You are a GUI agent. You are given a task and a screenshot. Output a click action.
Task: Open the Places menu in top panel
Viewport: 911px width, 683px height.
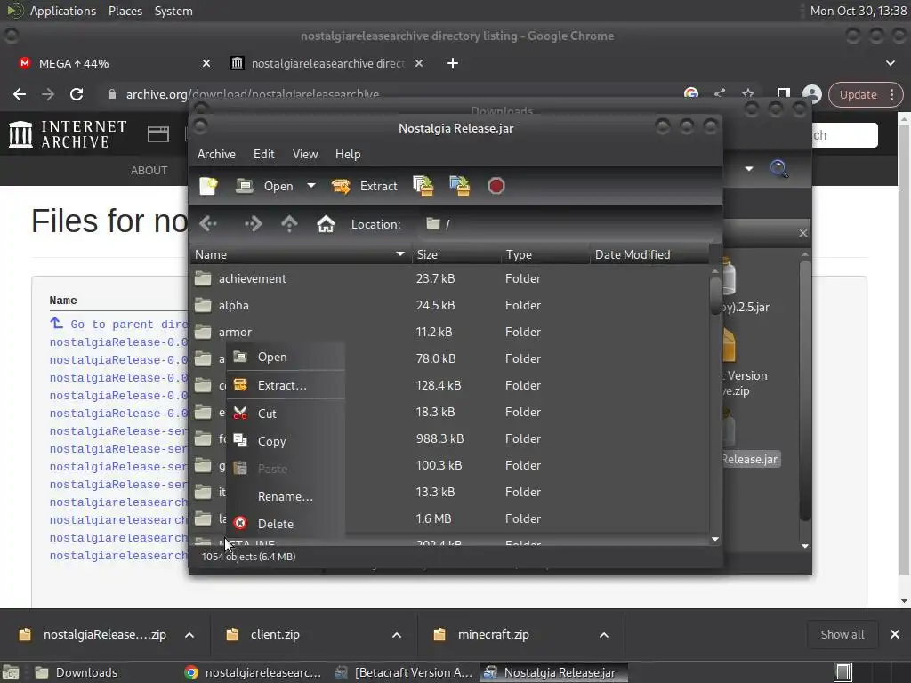pos(125,11)
